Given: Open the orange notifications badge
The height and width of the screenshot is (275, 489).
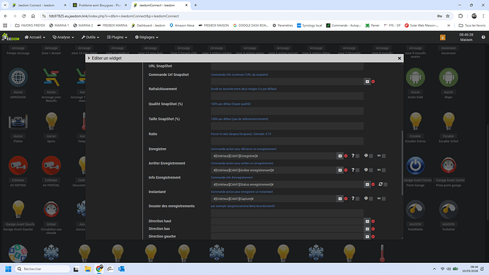Looking at the screenshot, I should point(442,38).
